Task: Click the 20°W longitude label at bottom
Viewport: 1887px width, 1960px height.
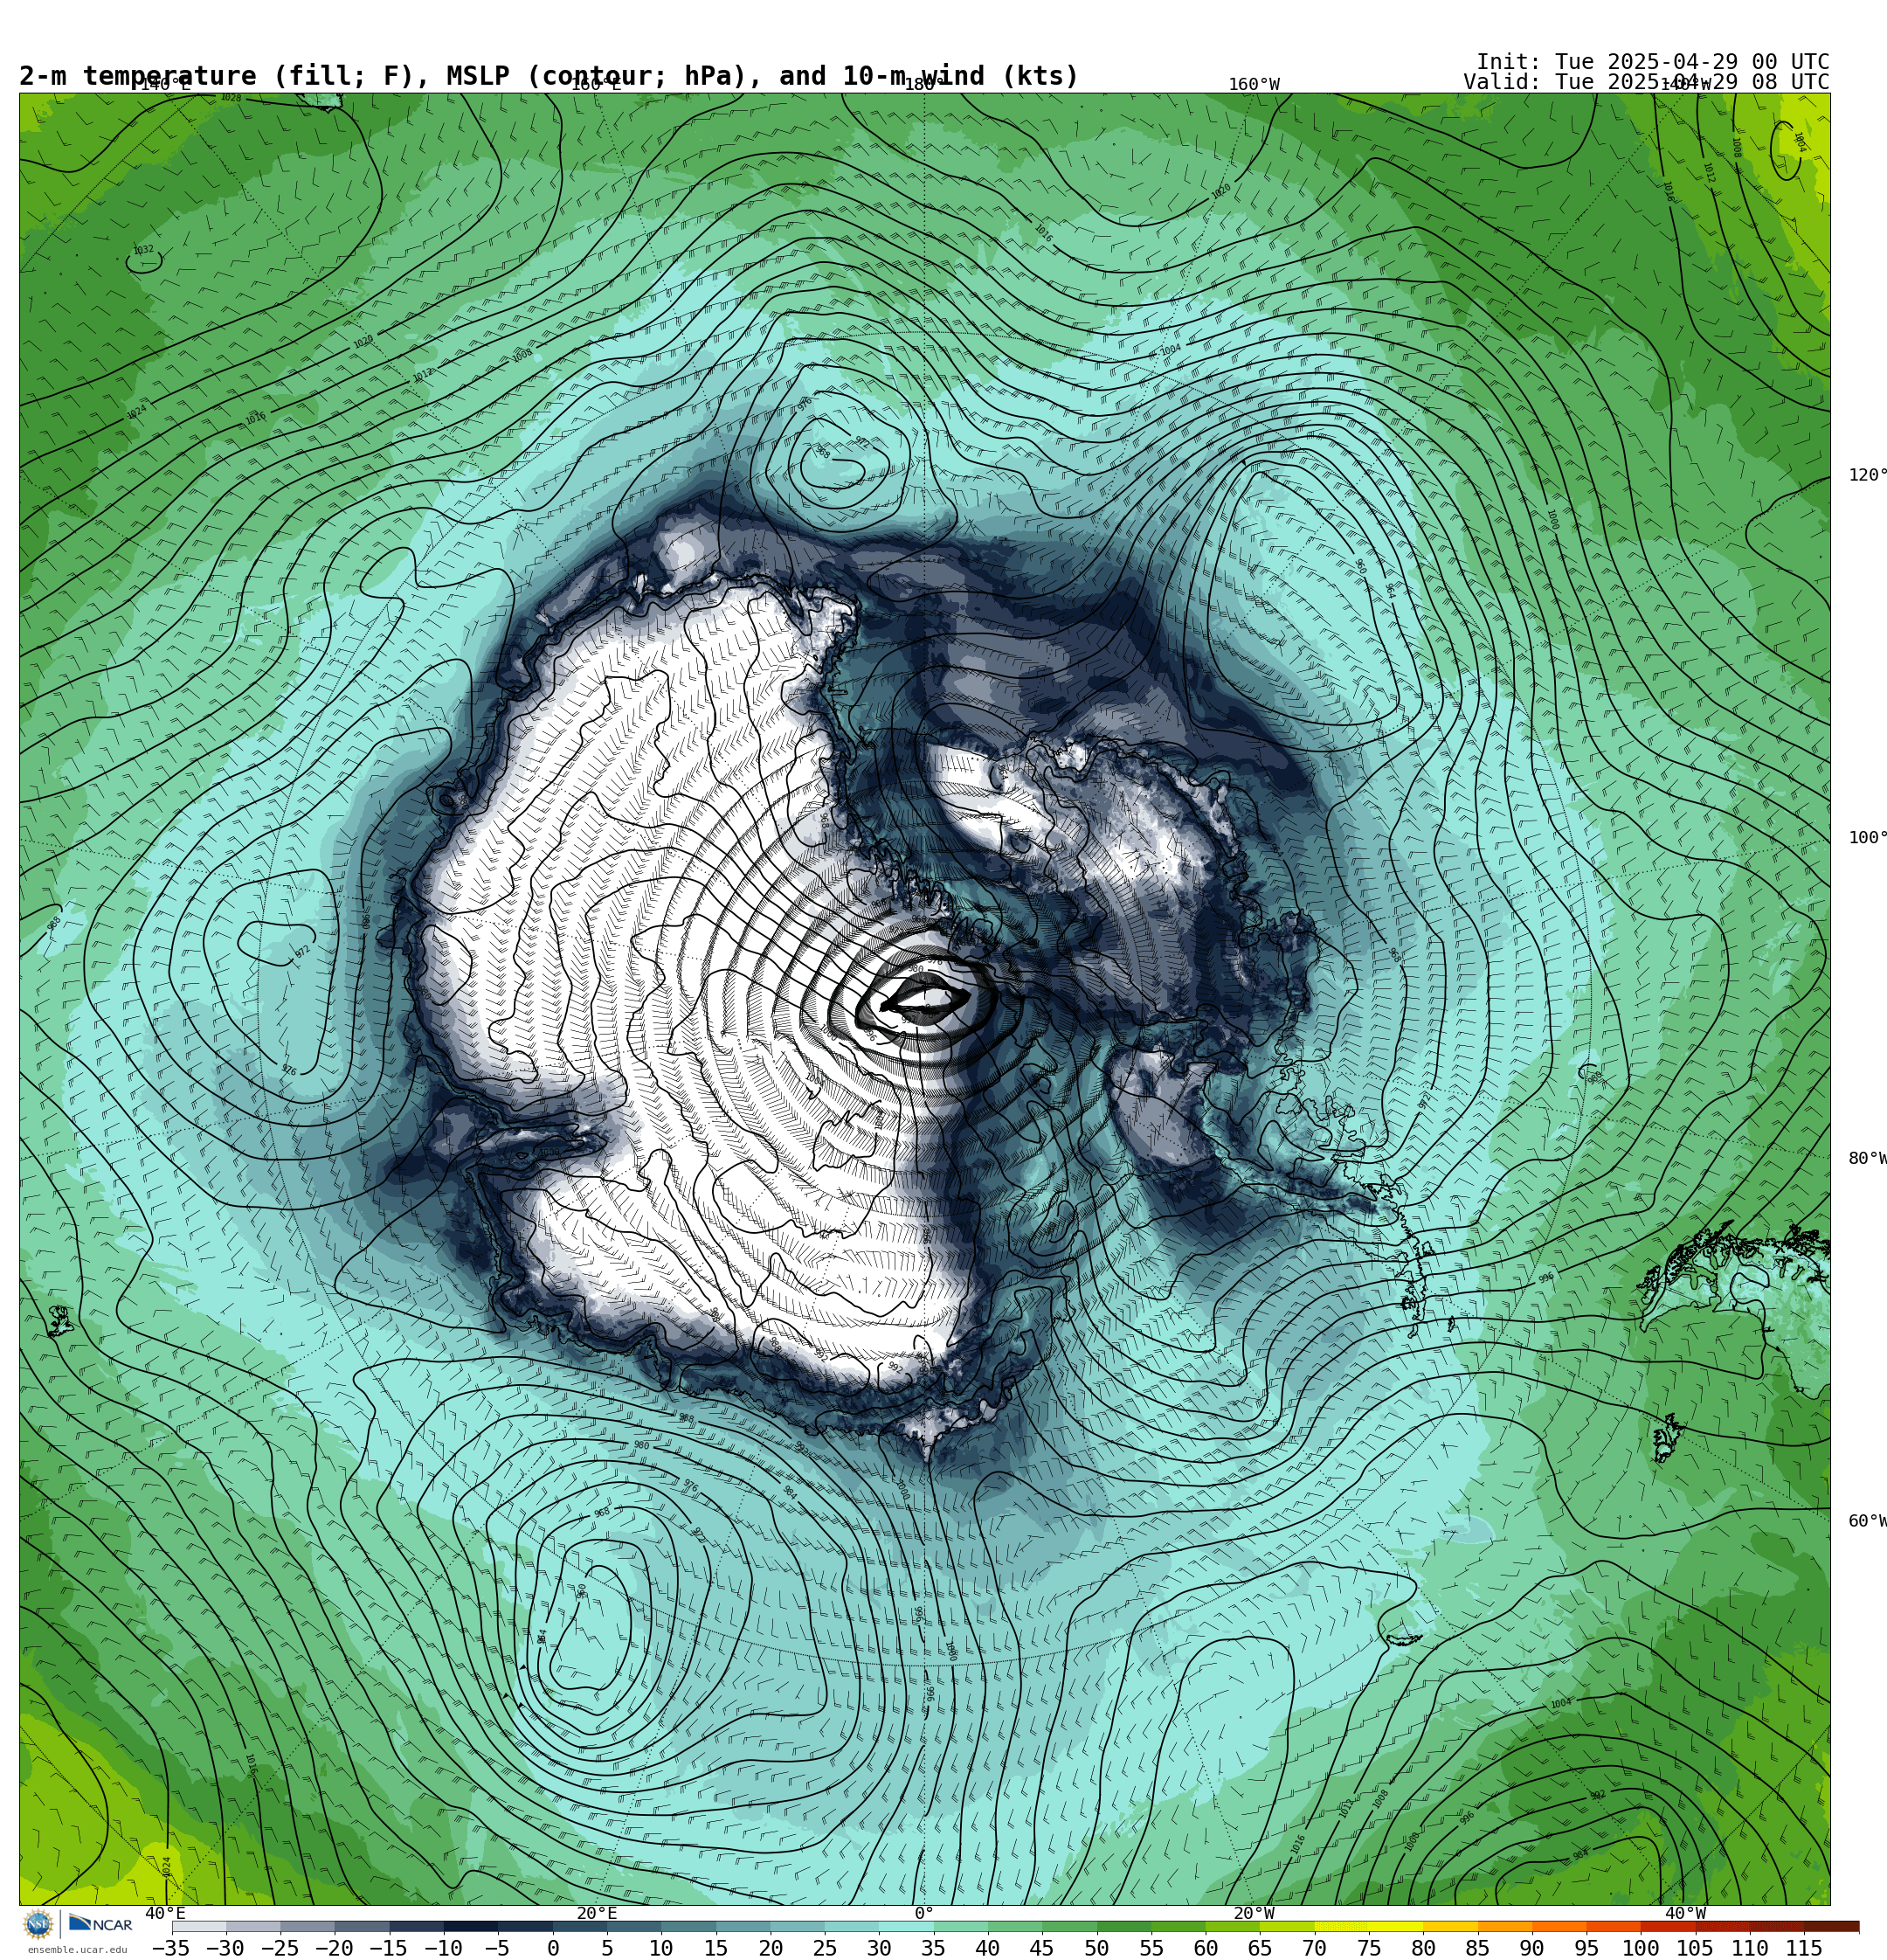Action: point(1254,1913)
